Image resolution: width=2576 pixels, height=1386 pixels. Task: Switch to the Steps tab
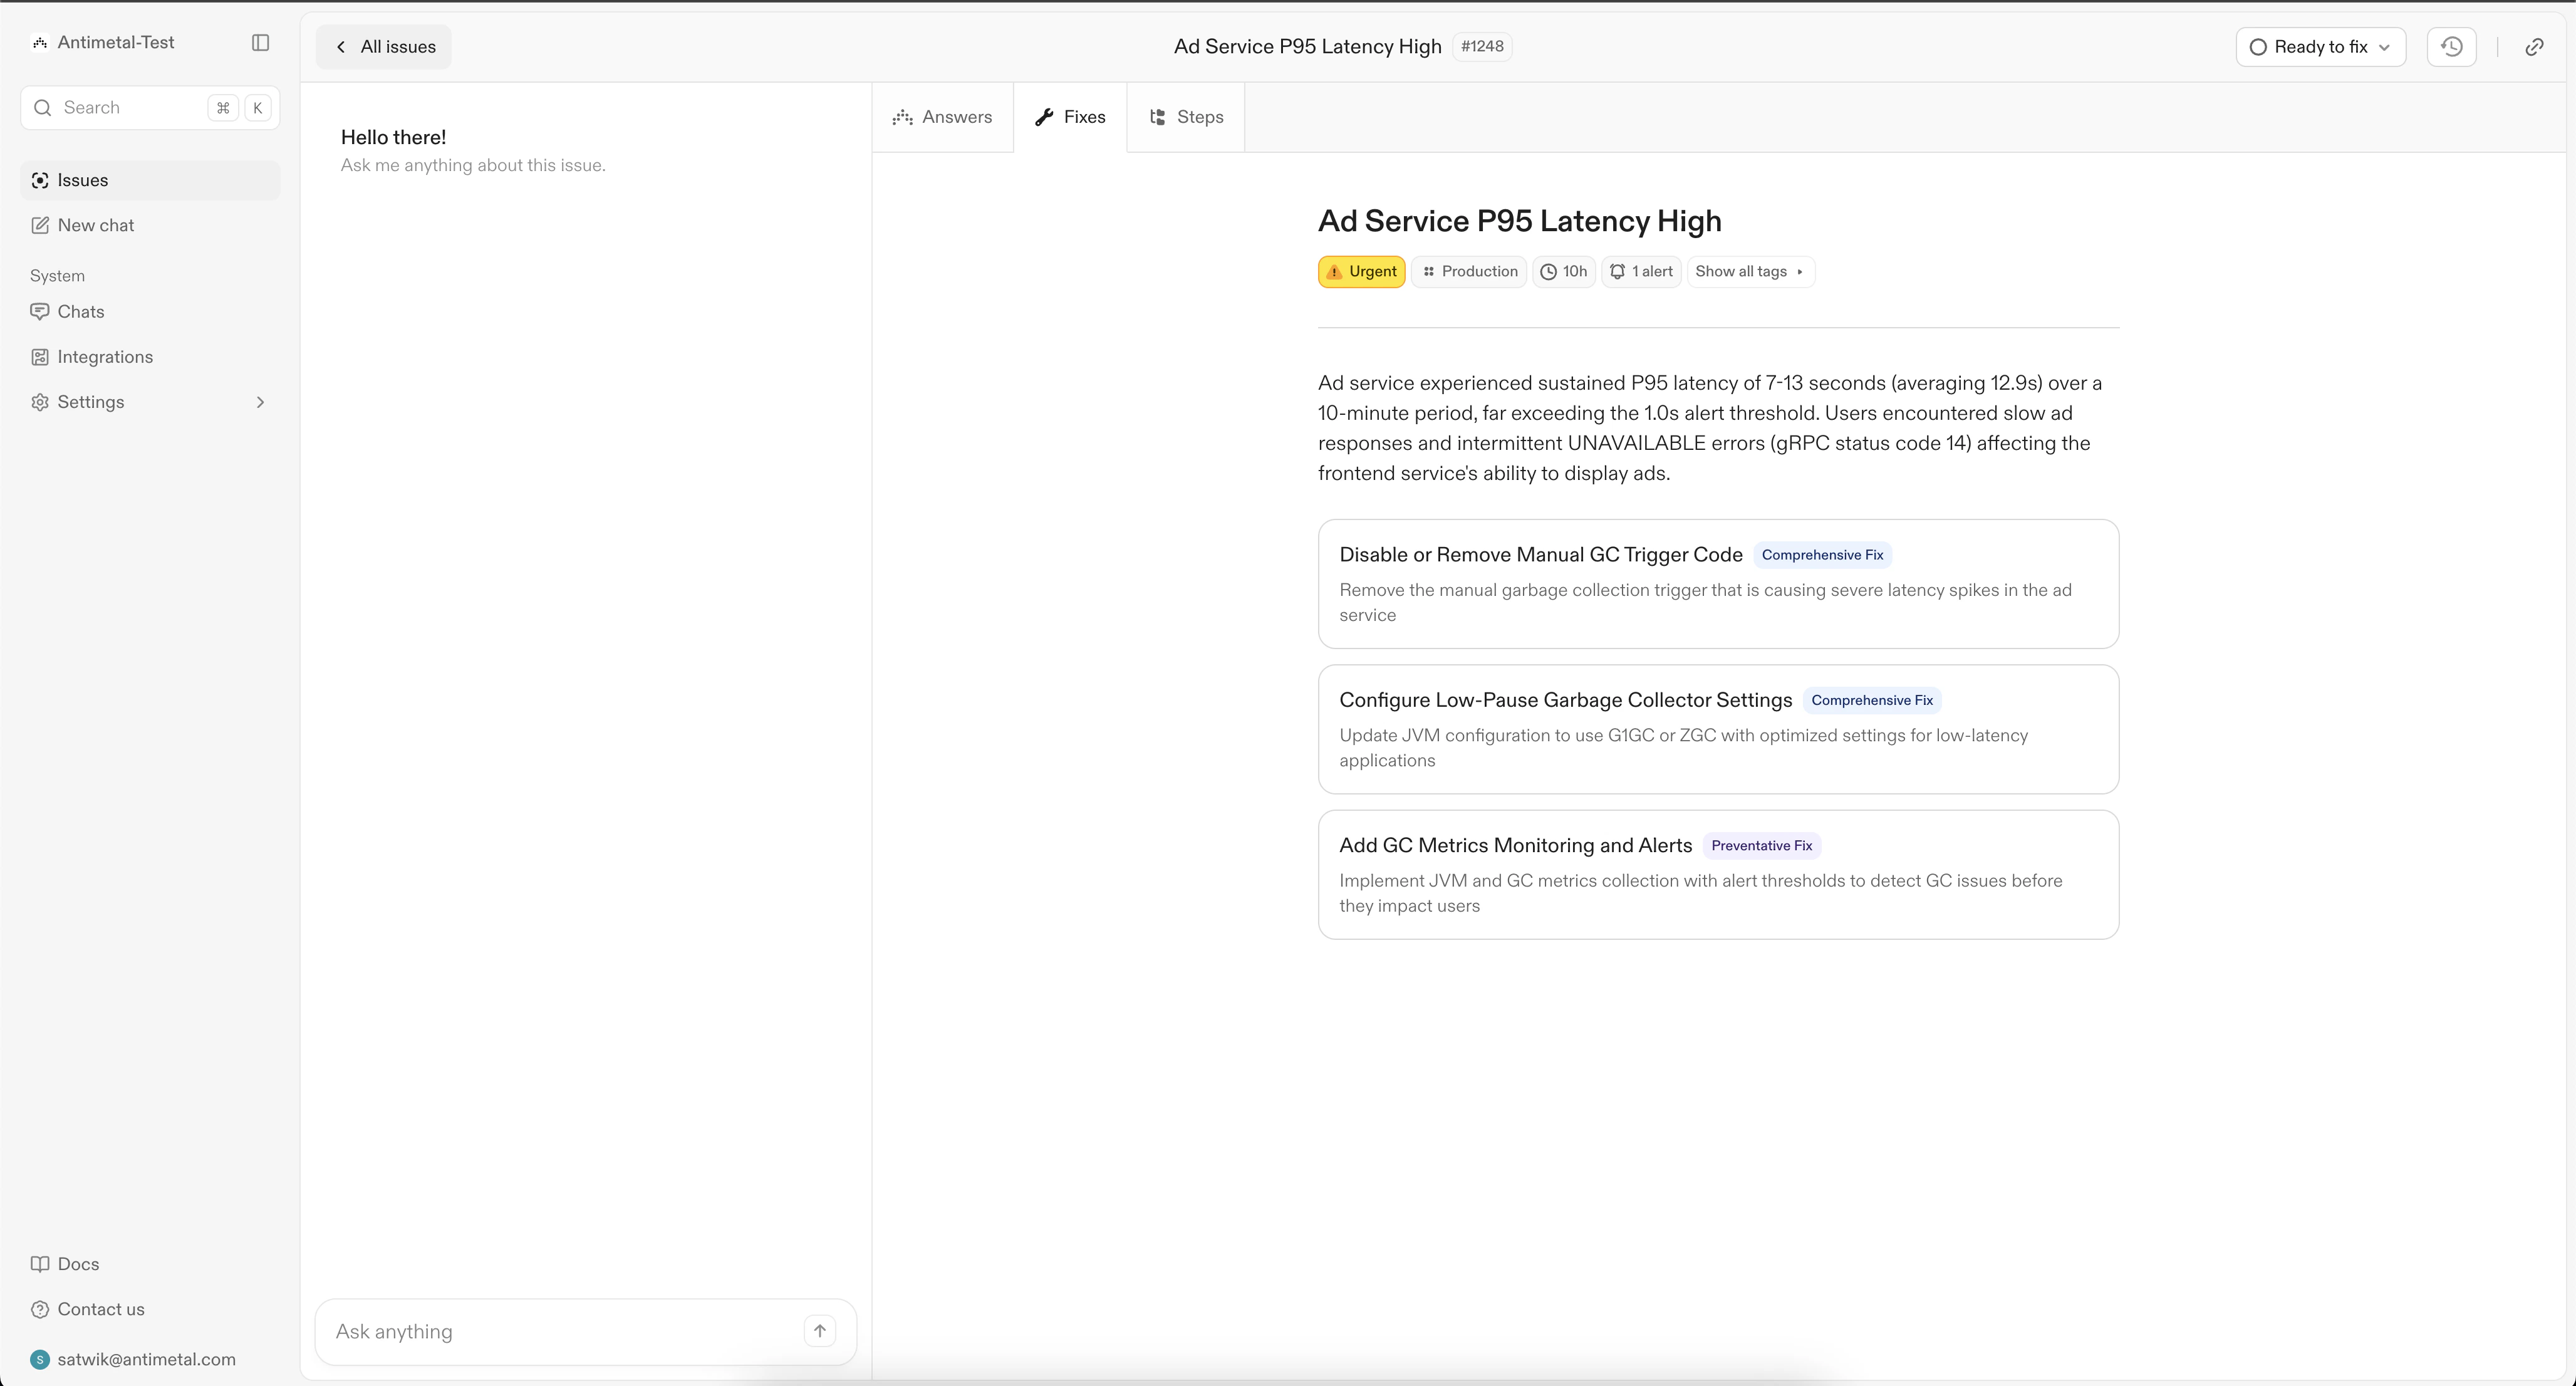1186,117
